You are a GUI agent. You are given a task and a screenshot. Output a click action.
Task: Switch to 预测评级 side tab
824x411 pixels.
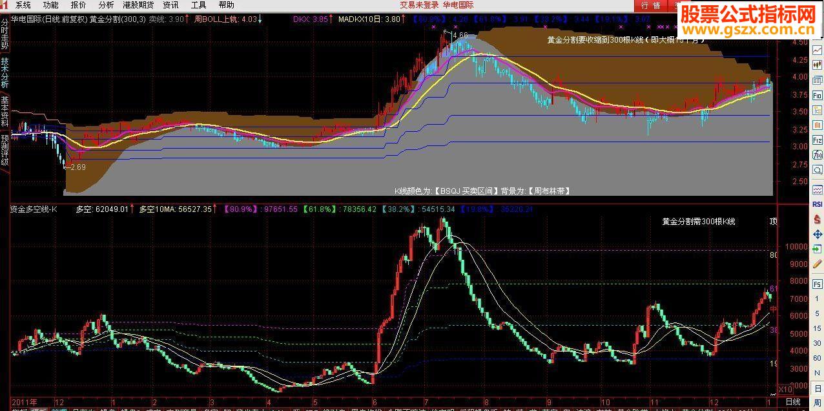[x=5, y=149]
